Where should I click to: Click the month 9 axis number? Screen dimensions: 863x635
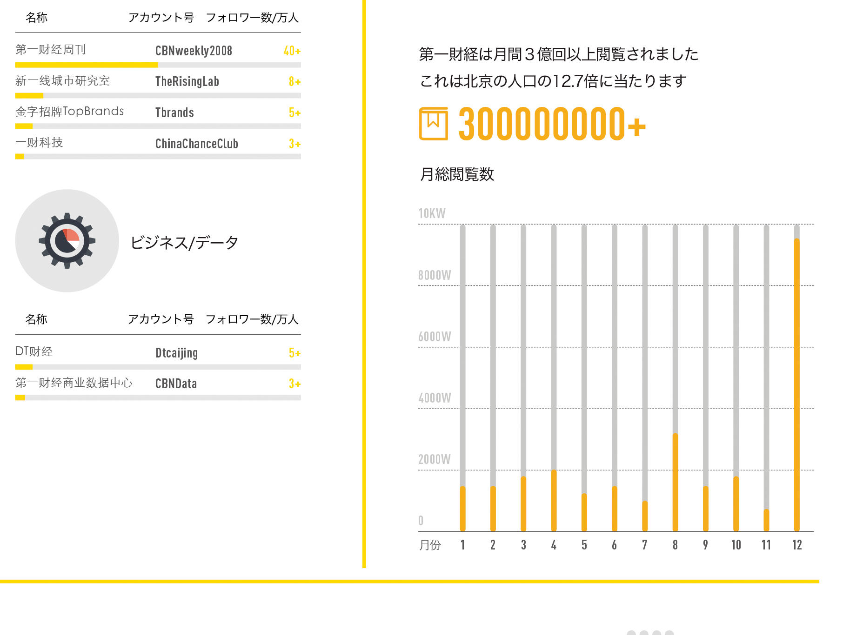click(x=706, y=545)
